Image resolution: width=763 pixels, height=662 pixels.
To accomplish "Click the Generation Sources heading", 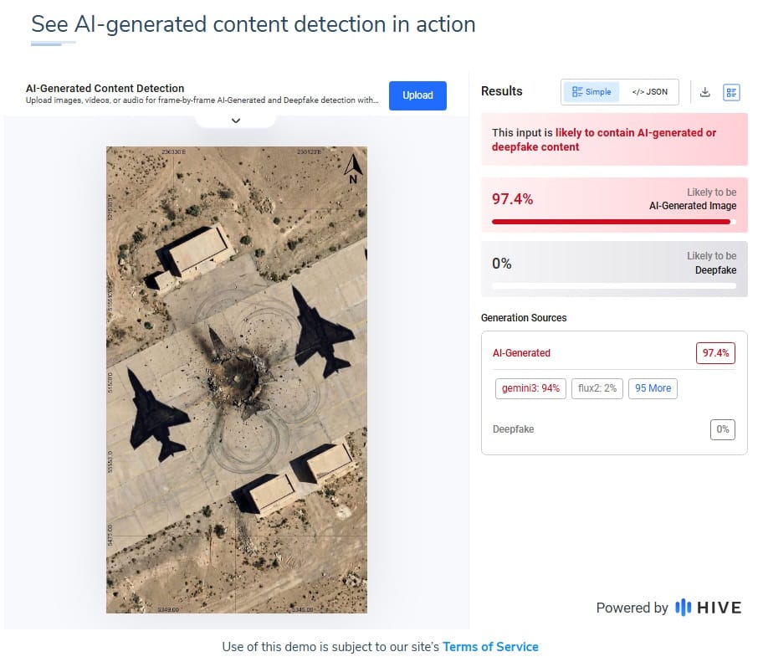I will coord(524,318).
